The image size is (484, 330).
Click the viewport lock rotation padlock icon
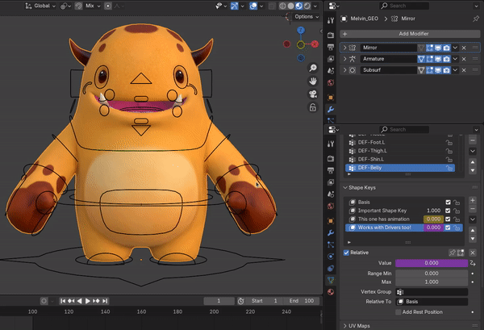click(x=313, y=107)
